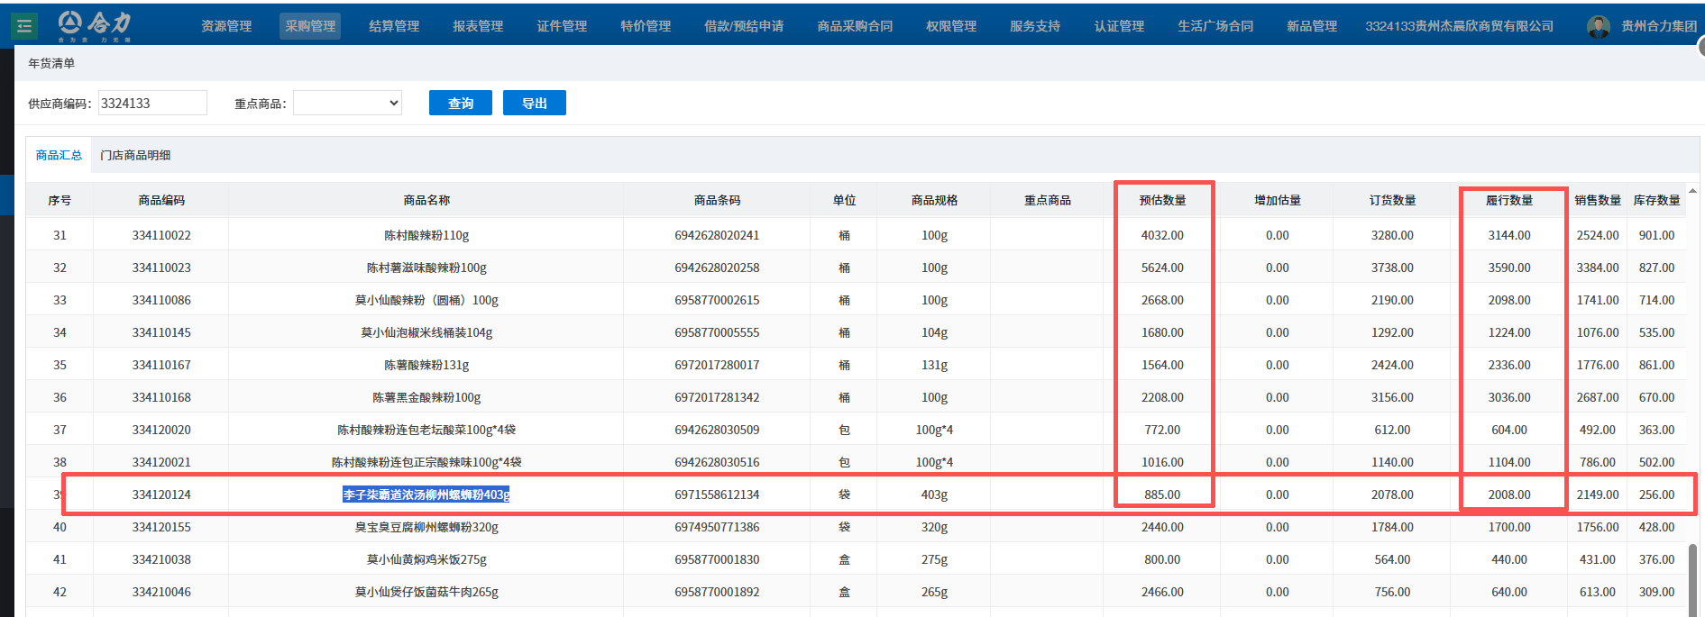Viewport: 1705px width, 617px height.
Task: Click the 履行数量 column header
Action: (1508, 200)
